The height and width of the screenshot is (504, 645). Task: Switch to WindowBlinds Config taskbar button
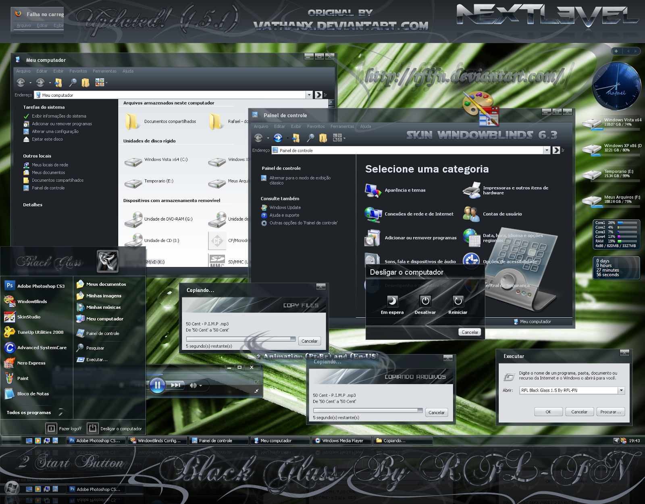click(x=158, y=441)
